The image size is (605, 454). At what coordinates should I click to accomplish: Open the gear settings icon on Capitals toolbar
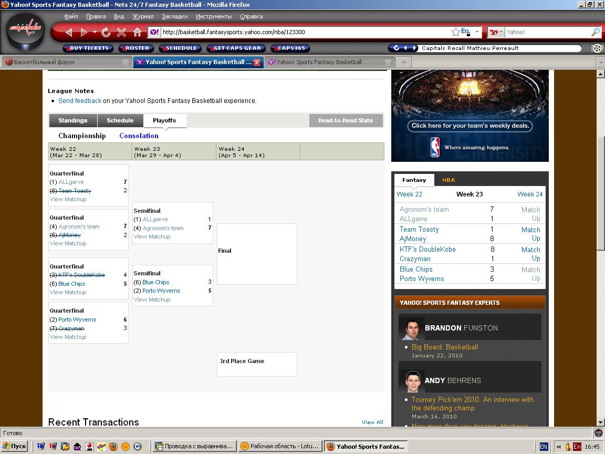click(x=597, y=48)
